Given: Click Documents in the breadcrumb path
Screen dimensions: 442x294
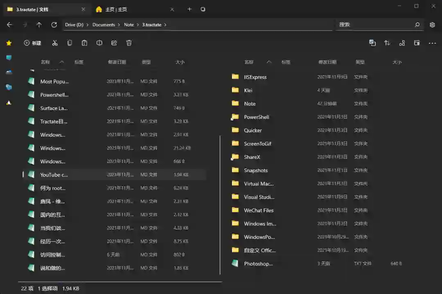Looking at the screenshot, I should point(104,25).
